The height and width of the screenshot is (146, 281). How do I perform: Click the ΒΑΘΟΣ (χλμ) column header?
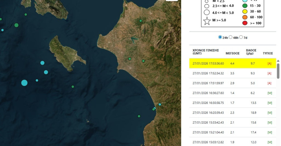pos(251,51)
